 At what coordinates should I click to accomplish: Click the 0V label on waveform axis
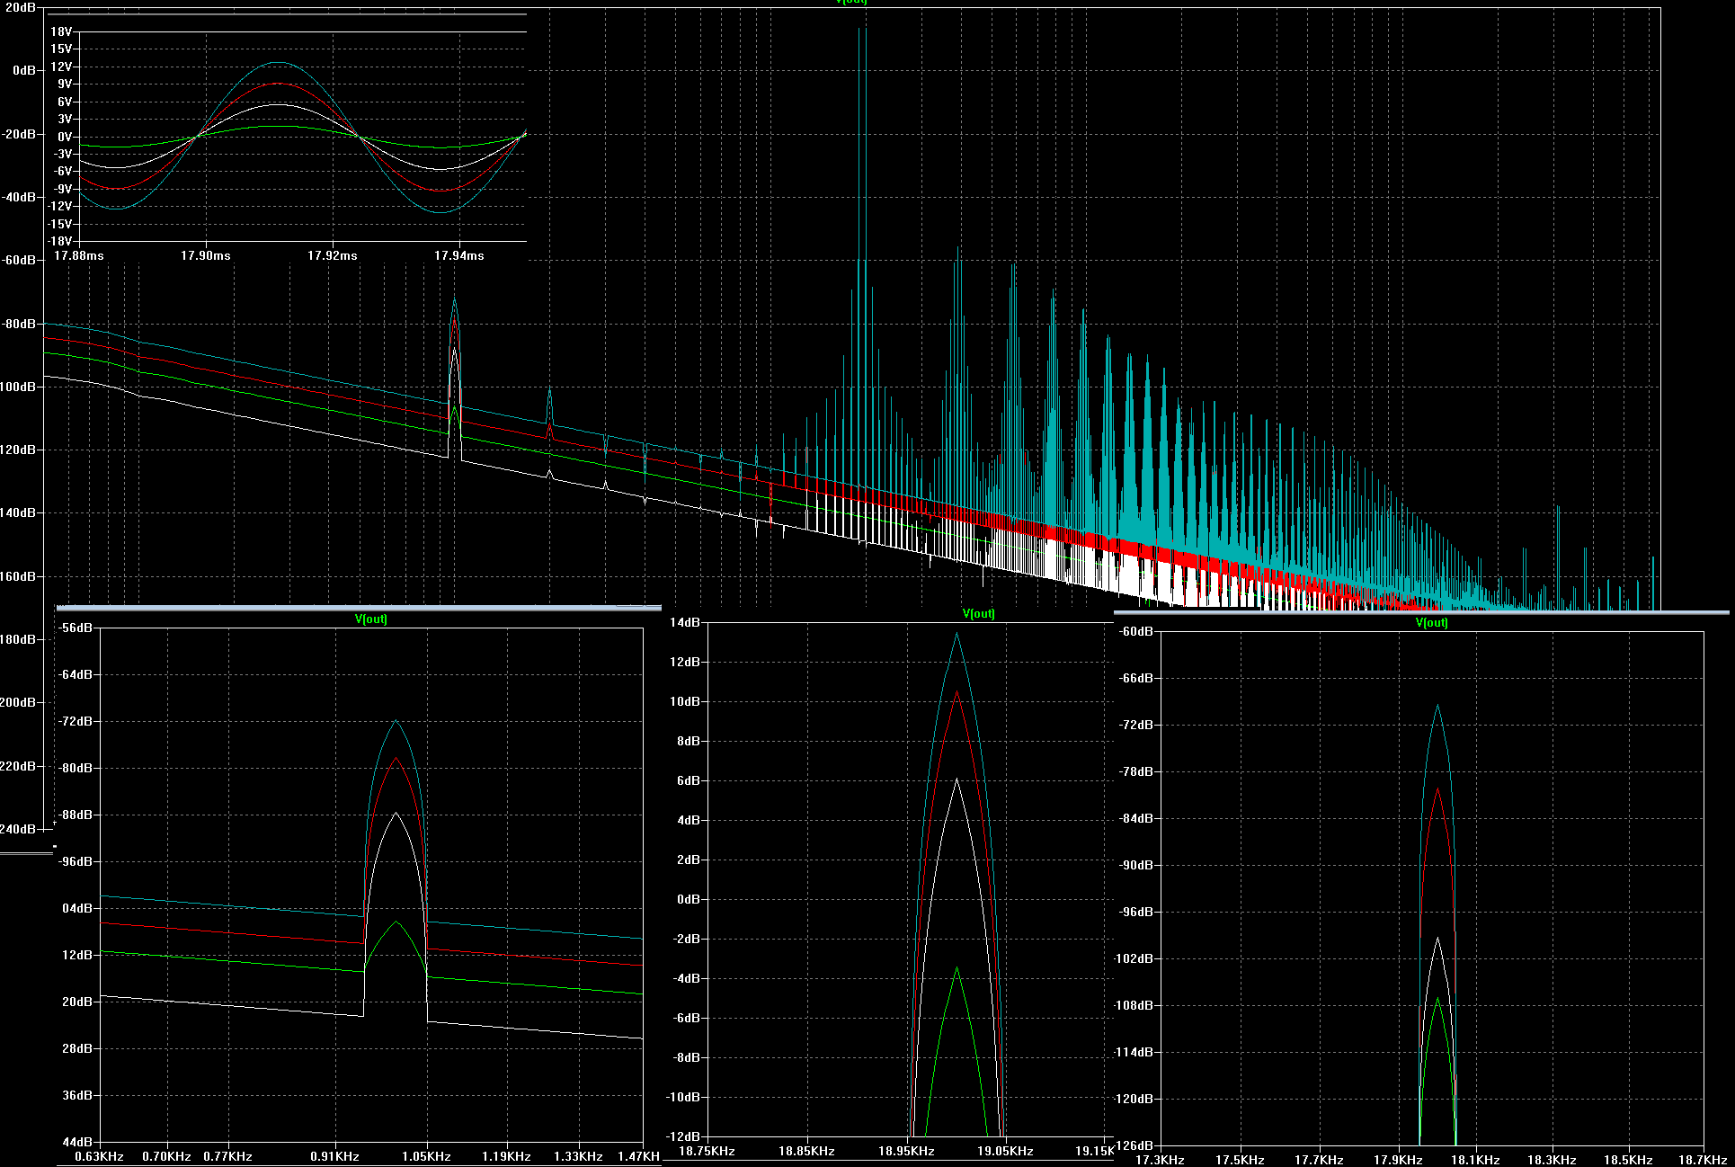[65, 137]
